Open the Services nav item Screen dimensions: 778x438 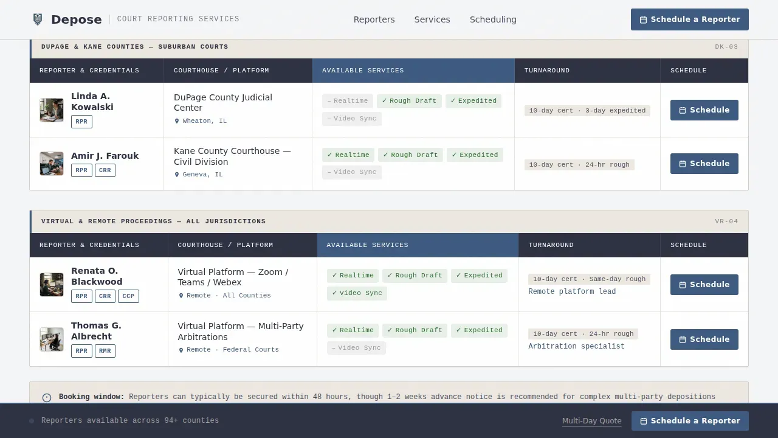click(432, 19)
